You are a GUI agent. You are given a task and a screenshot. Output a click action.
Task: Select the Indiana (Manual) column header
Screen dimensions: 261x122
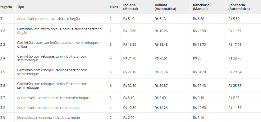[x=130, y=7]
